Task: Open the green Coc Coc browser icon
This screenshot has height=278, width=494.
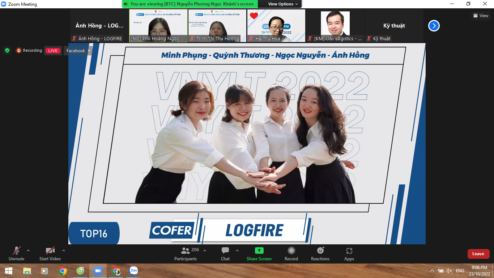Action: tap(80, 271)
